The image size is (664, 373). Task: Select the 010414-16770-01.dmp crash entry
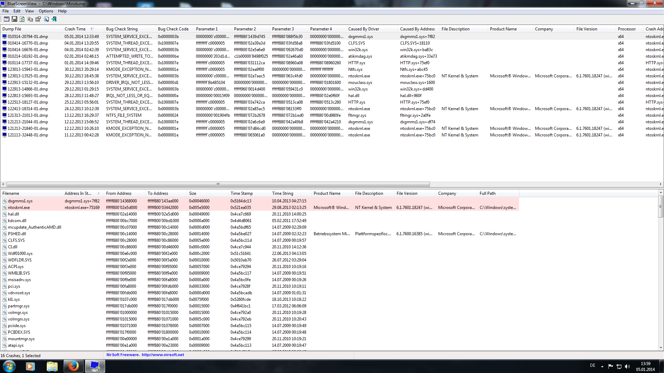coord(28,43)
